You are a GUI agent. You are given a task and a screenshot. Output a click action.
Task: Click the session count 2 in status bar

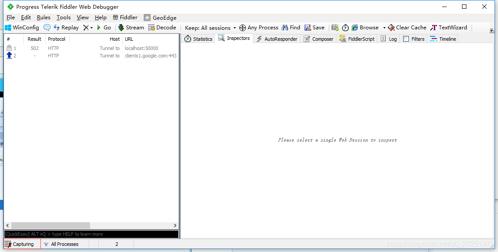coord(116,244)
